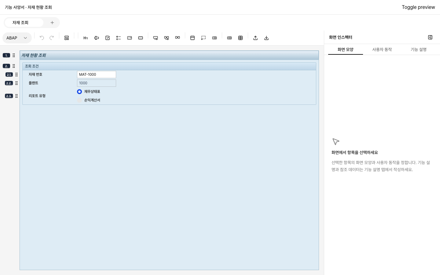This screenshot has height=275, width=440.
Task: Click the 자재 번호 input field
Action: (97, 75)
